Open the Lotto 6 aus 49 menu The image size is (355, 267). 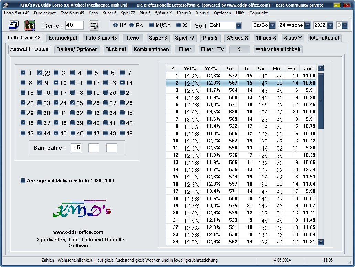[x=17, y=13]
